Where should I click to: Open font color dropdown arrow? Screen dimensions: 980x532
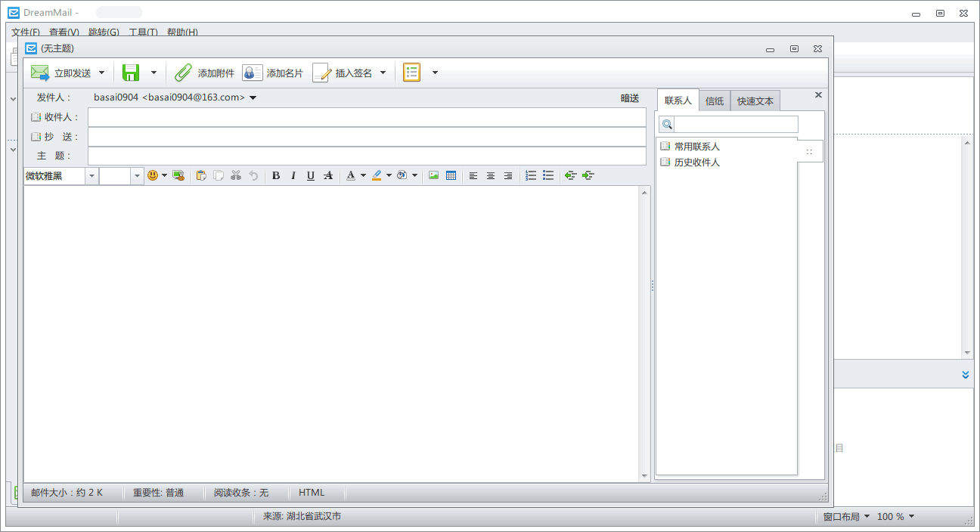pyautogui.click(x=363, y=175)
